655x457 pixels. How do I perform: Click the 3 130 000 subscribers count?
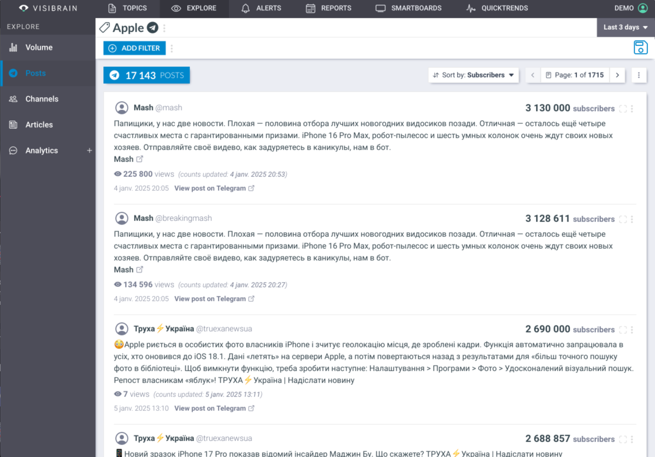[x=570, y=108]
